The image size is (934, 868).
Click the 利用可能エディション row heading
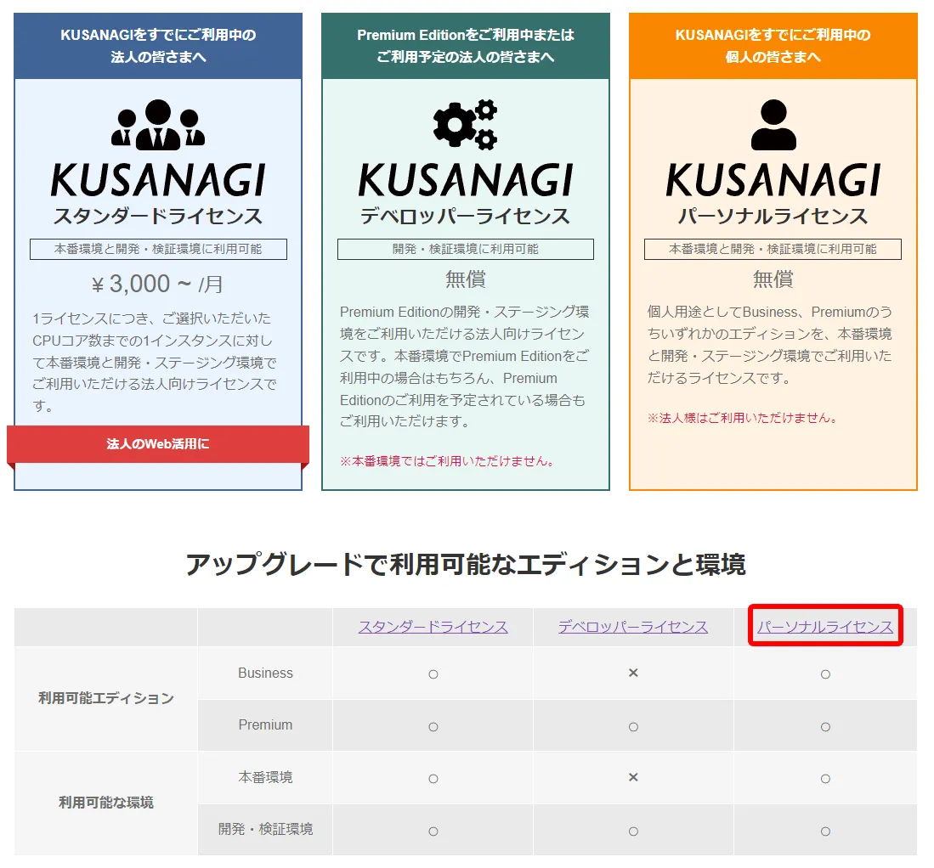point(106,698)
